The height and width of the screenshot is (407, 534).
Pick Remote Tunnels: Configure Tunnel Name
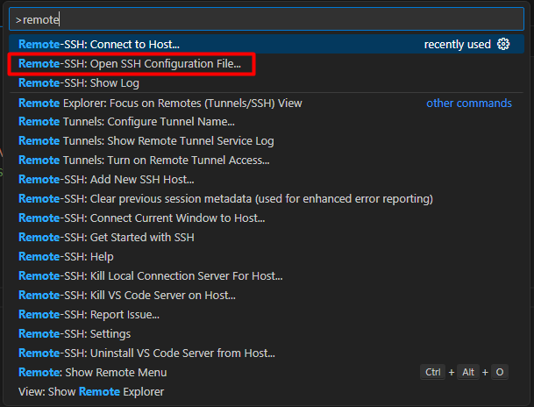point(267,122)
